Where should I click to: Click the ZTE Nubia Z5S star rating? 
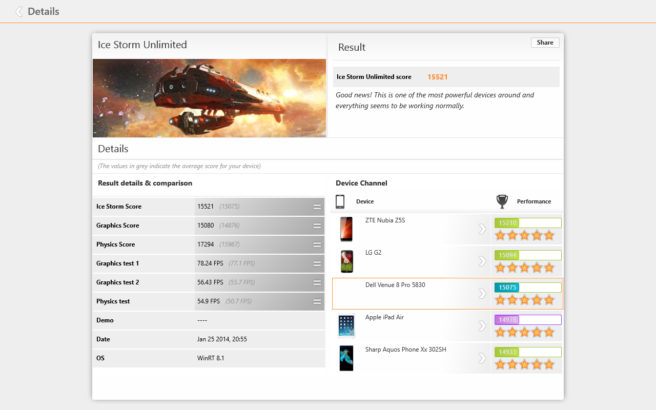click(524, 236)
